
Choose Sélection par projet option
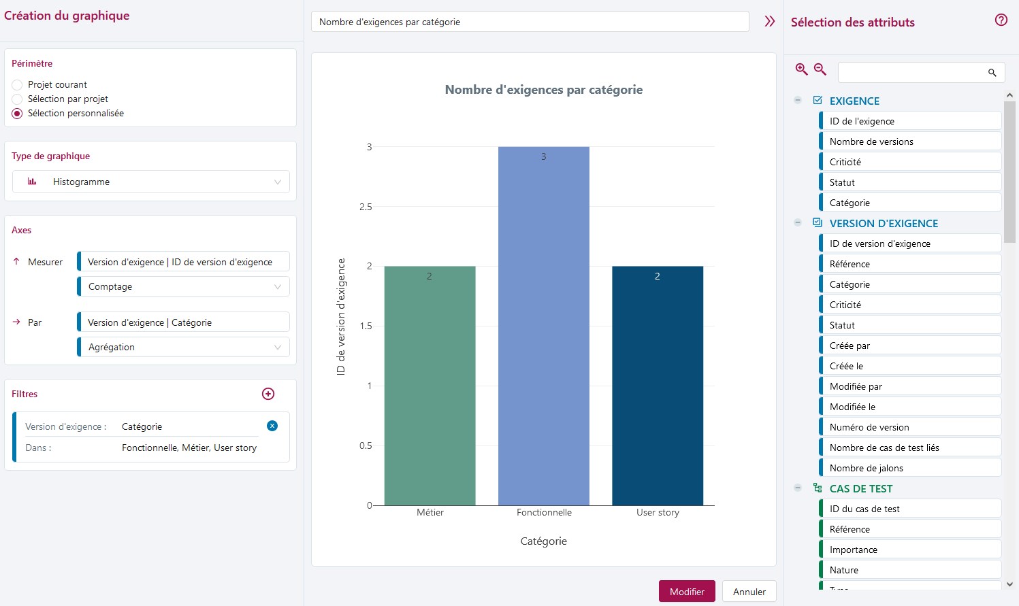18,99
